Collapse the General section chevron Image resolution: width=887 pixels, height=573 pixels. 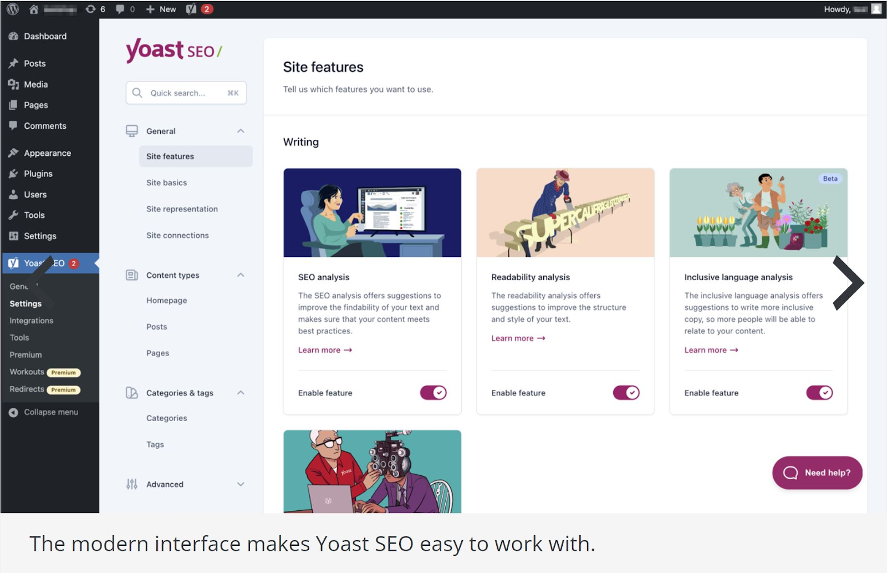coord(241,131)
